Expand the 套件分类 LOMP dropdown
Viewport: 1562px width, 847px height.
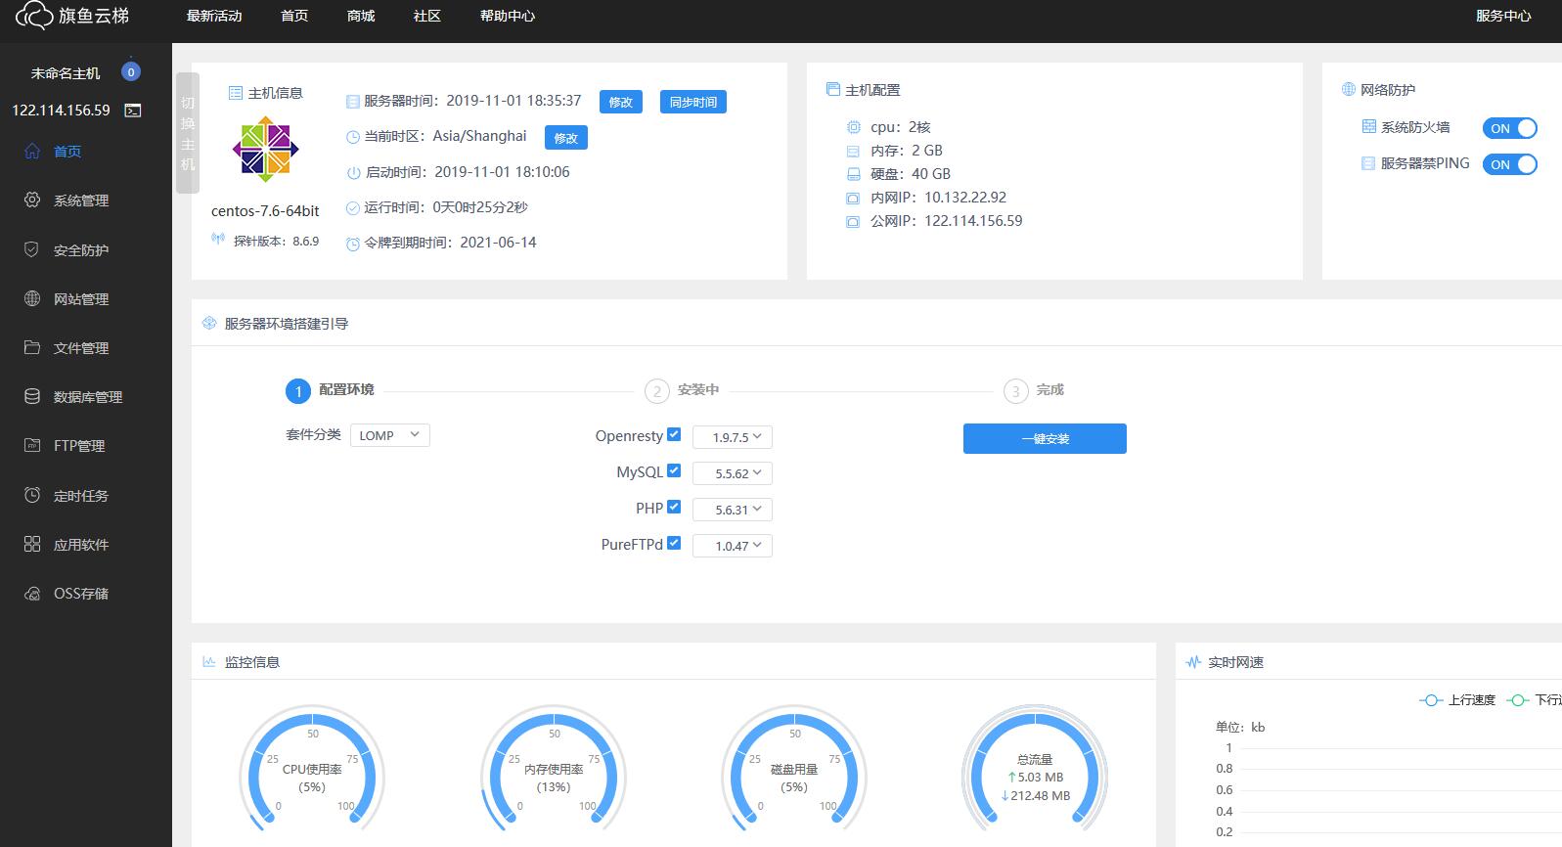(x=389, y=435)
